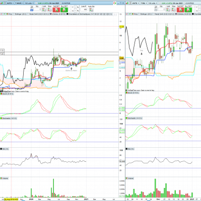Click the RSI (14) label in the daily chart
The width and height of the screenshot is (201, 201).
[x=131, y=149]
